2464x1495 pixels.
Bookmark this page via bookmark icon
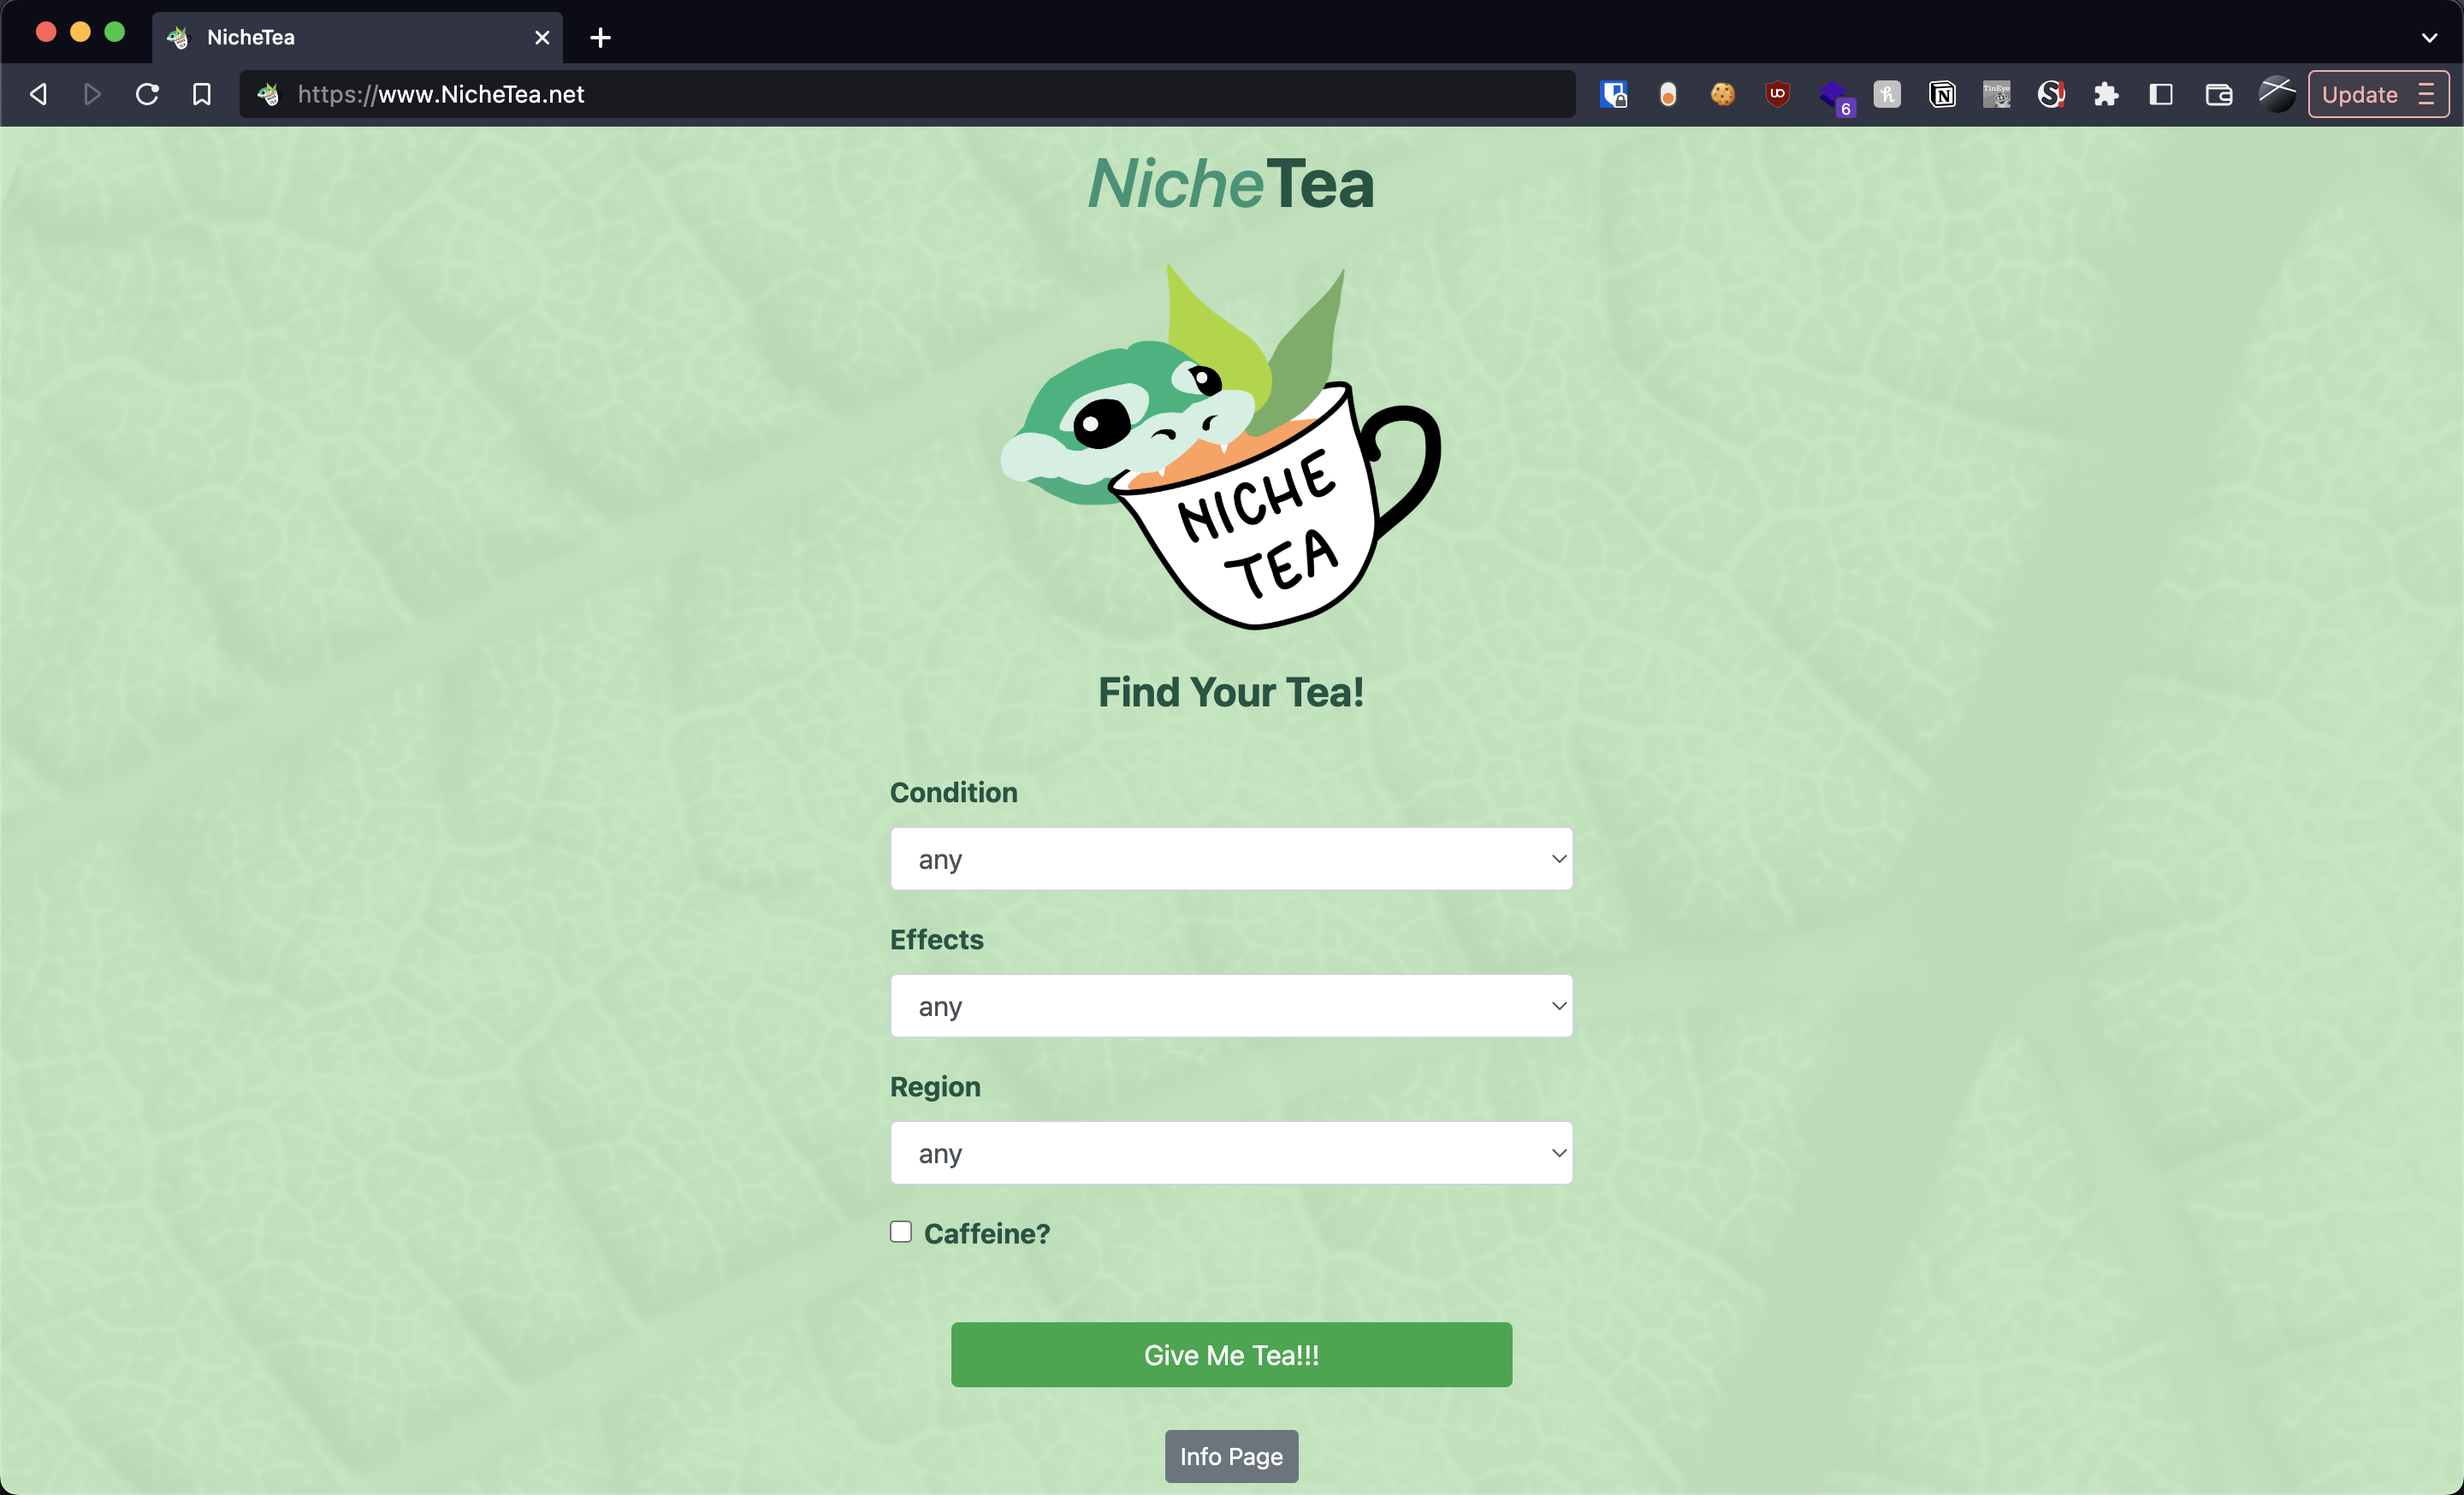pyautogui.click(x=202, y=95)
